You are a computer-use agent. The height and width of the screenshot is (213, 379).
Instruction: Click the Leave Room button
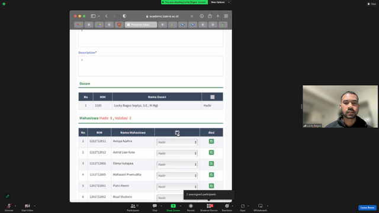coord(367,208)
